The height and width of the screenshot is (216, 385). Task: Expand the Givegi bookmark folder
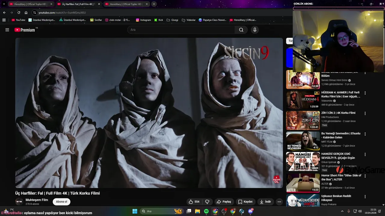(172, 20)
